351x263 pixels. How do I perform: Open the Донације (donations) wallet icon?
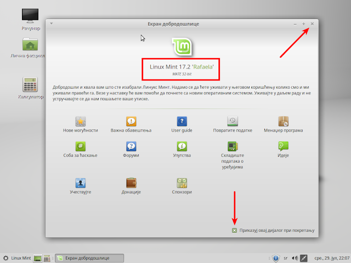coord(131,183)
